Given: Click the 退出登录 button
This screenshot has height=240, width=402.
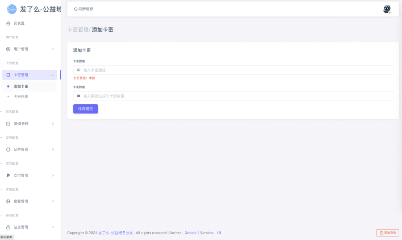Looking at the screenshot, I should [387, 233].
